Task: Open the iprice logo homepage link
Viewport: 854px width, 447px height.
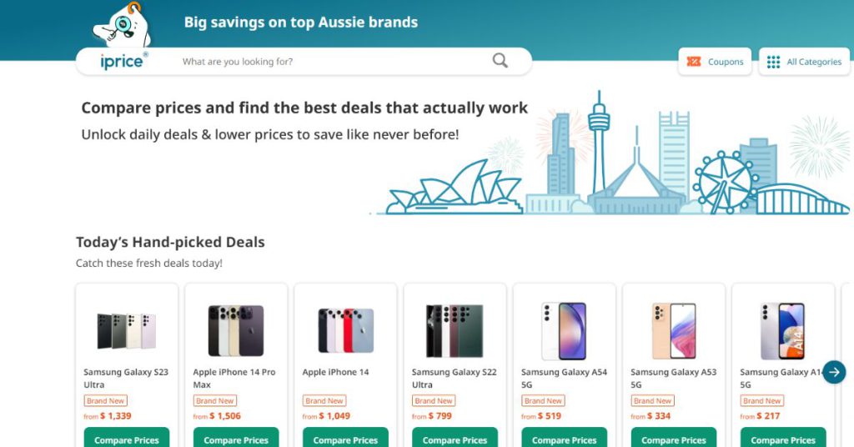Action: (123, 61)
